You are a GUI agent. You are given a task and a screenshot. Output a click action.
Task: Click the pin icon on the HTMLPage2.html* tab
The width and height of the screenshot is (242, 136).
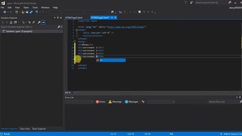click(x=112, y=18)
